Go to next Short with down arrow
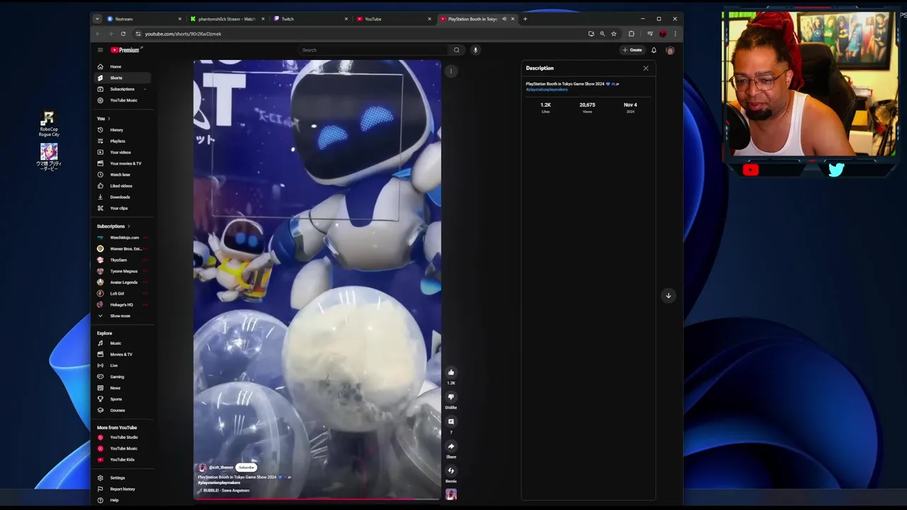 click(x=668, y=295)
